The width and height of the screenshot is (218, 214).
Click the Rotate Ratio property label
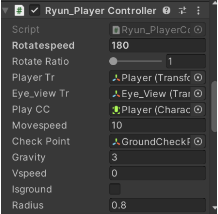[x=41, y=61]
